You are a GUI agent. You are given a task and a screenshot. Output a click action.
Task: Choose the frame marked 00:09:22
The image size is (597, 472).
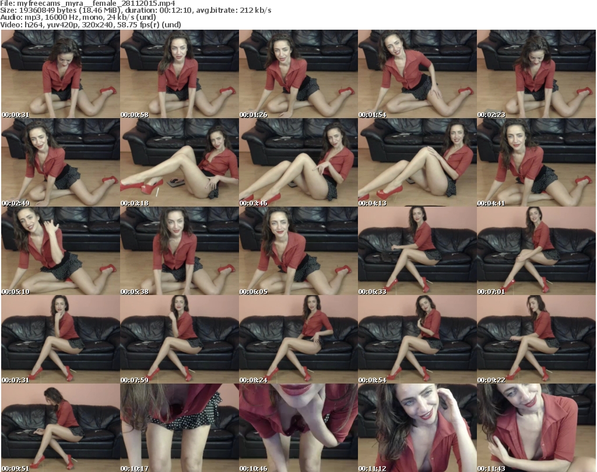536,339
